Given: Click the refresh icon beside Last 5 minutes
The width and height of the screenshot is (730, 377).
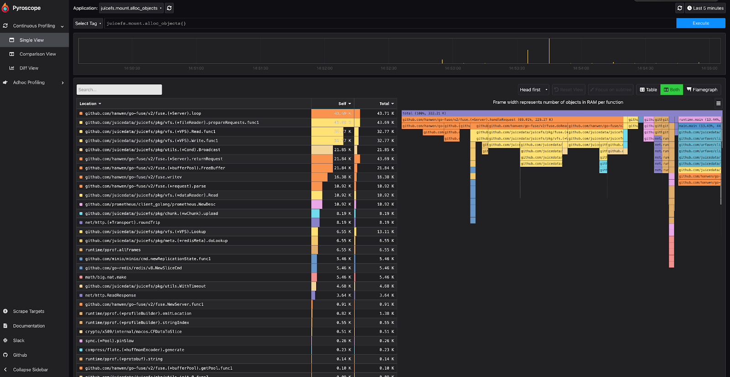Looking at the screenshot, I should pos(680,8).
